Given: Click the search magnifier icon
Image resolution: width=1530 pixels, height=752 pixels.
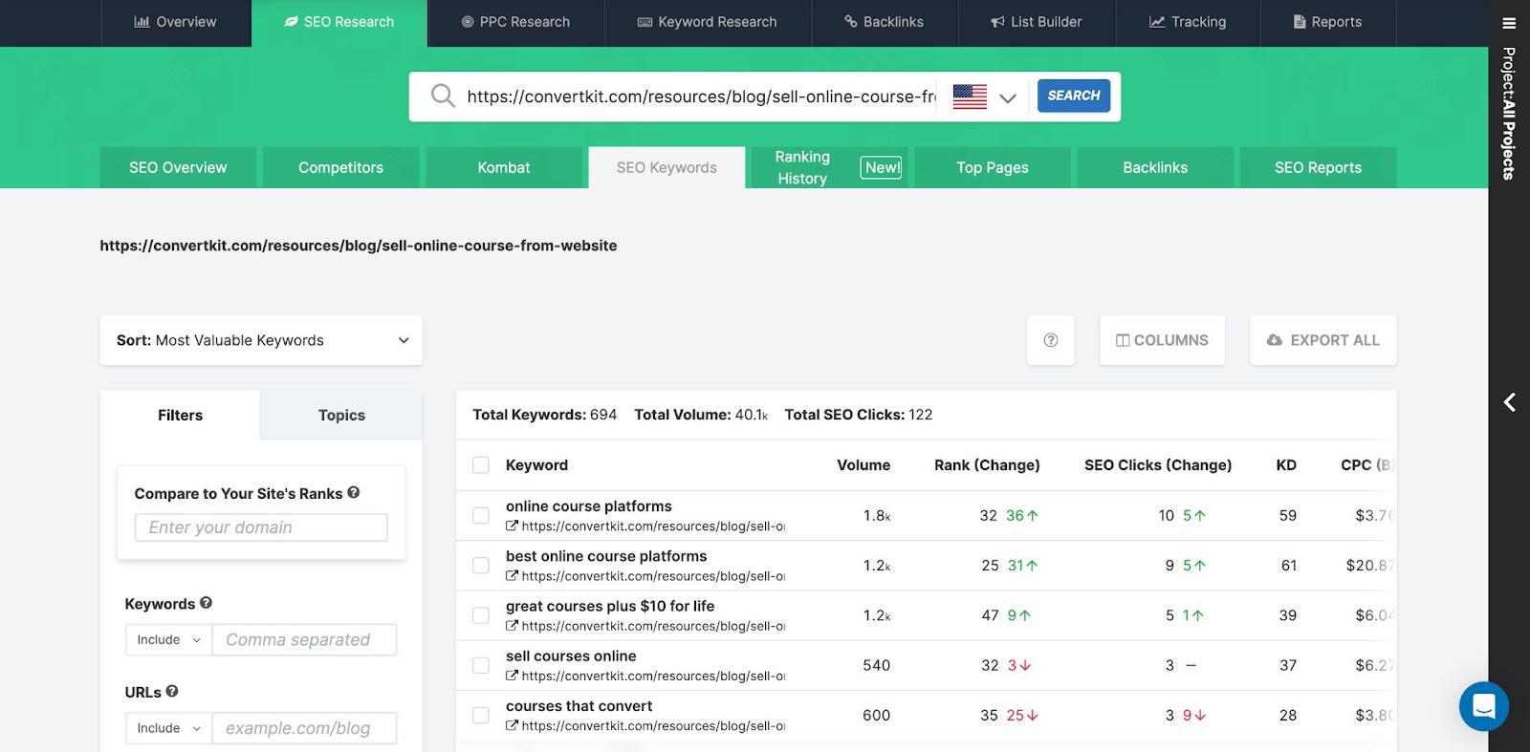Looking at the screenshot, I should [x=443, y=96].
